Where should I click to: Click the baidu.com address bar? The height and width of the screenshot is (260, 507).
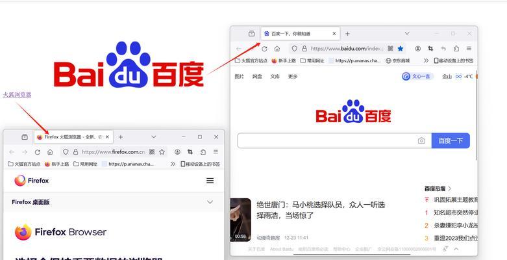(347, 49)
